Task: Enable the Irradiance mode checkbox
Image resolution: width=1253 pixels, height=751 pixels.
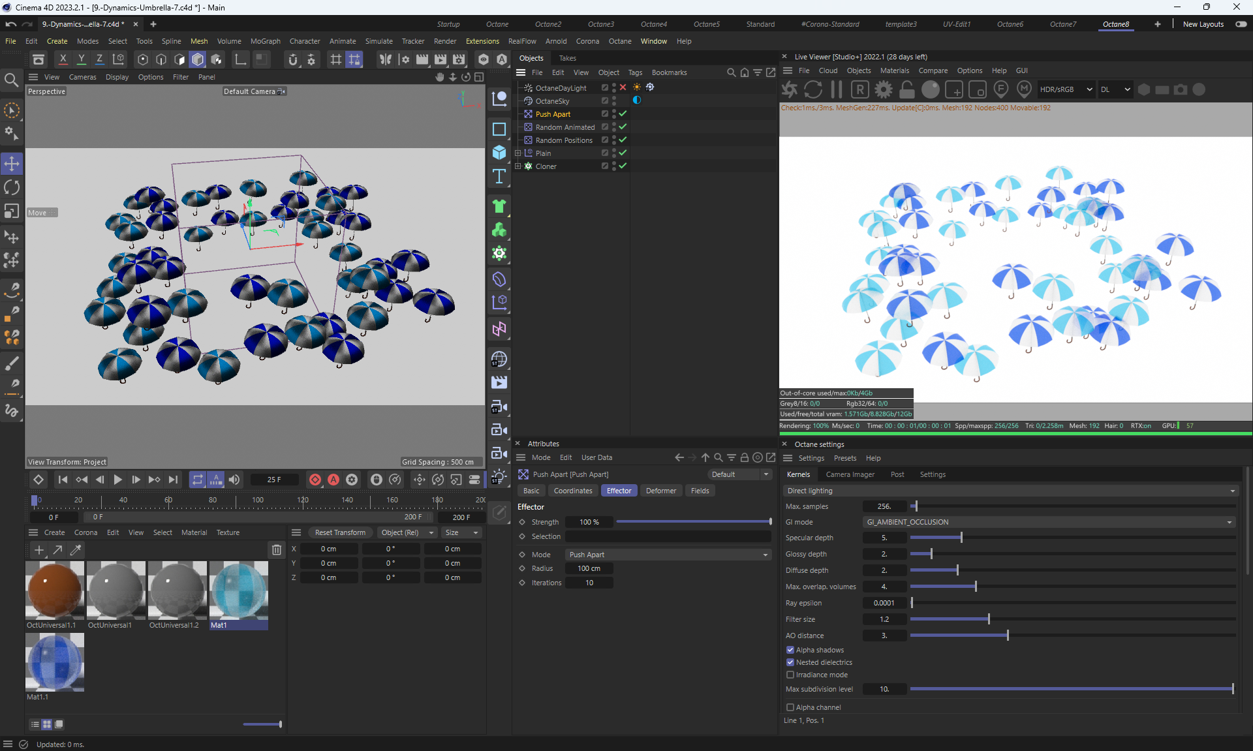Action: 790,675
